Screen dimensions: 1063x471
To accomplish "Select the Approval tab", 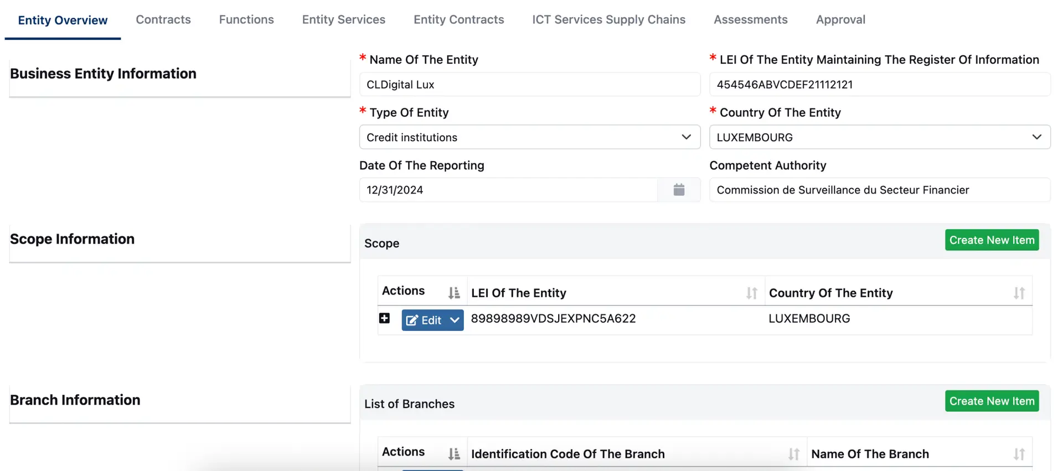I will tap(840, 20).
